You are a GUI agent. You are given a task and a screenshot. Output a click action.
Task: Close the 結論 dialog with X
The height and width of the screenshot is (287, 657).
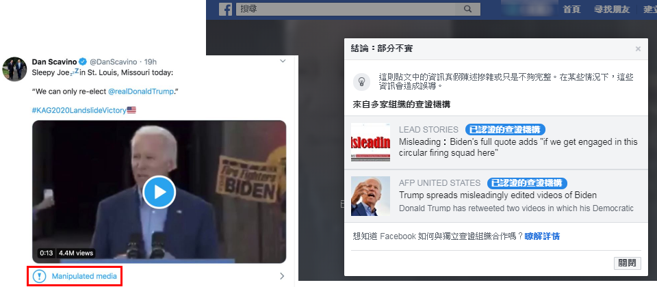point(638,49)
